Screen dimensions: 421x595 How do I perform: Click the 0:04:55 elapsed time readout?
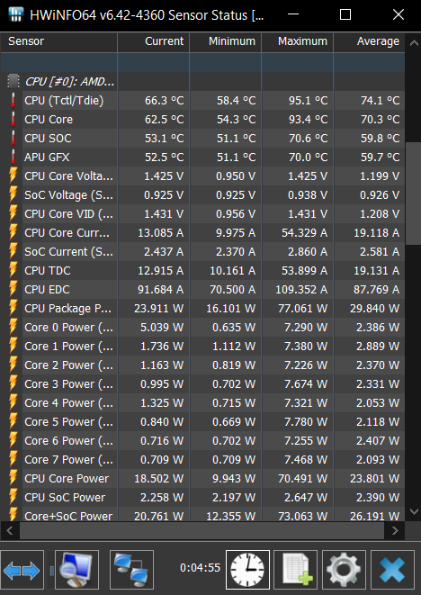(200, 568)
